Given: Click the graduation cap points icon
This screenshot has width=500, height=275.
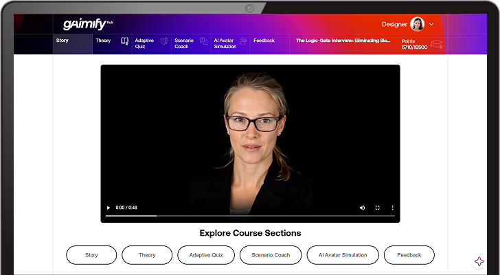Looking at the screenshot, I should (x=437, y=44).
